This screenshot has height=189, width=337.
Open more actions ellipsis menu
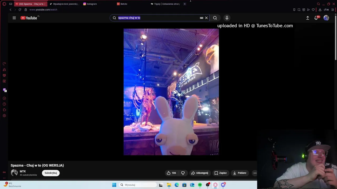(255, 173)
